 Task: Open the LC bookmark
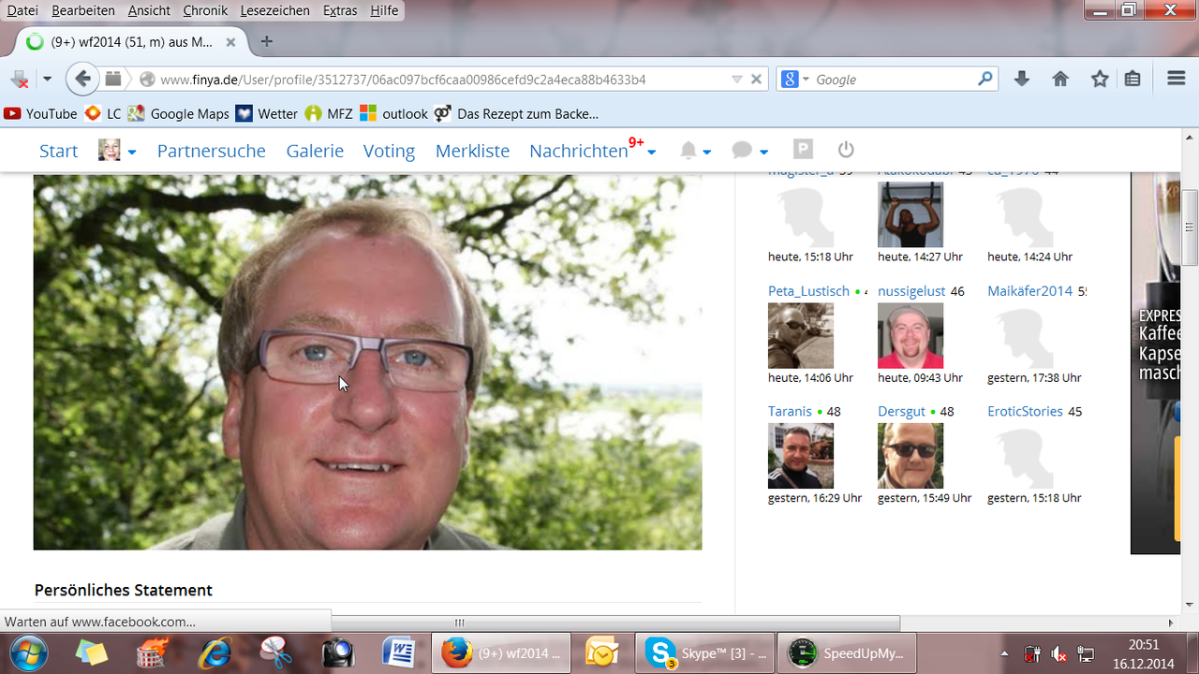[x=103, y=113]
